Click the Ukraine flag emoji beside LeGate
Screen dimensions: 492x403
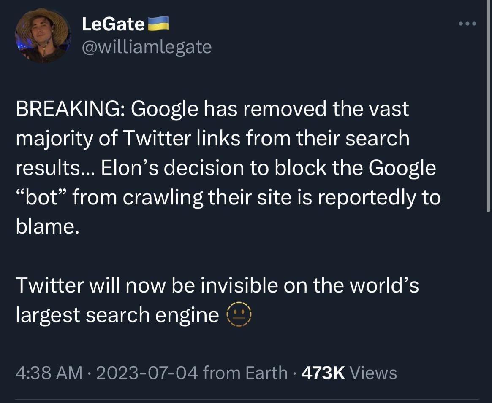158,24
